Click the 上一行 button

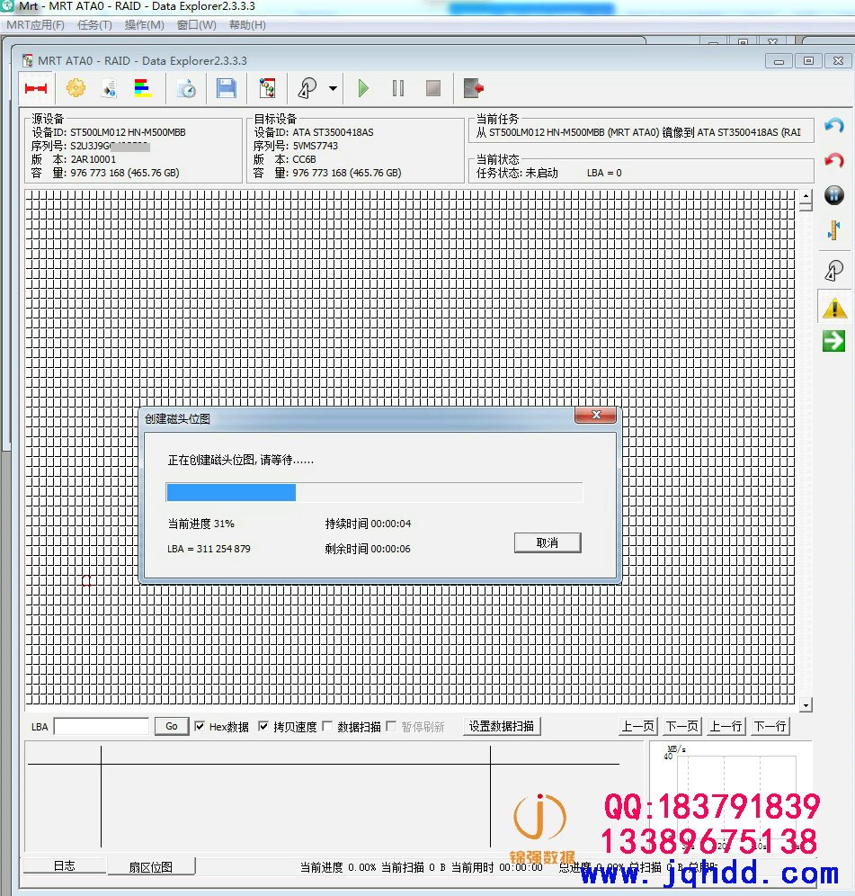[726, 726]
